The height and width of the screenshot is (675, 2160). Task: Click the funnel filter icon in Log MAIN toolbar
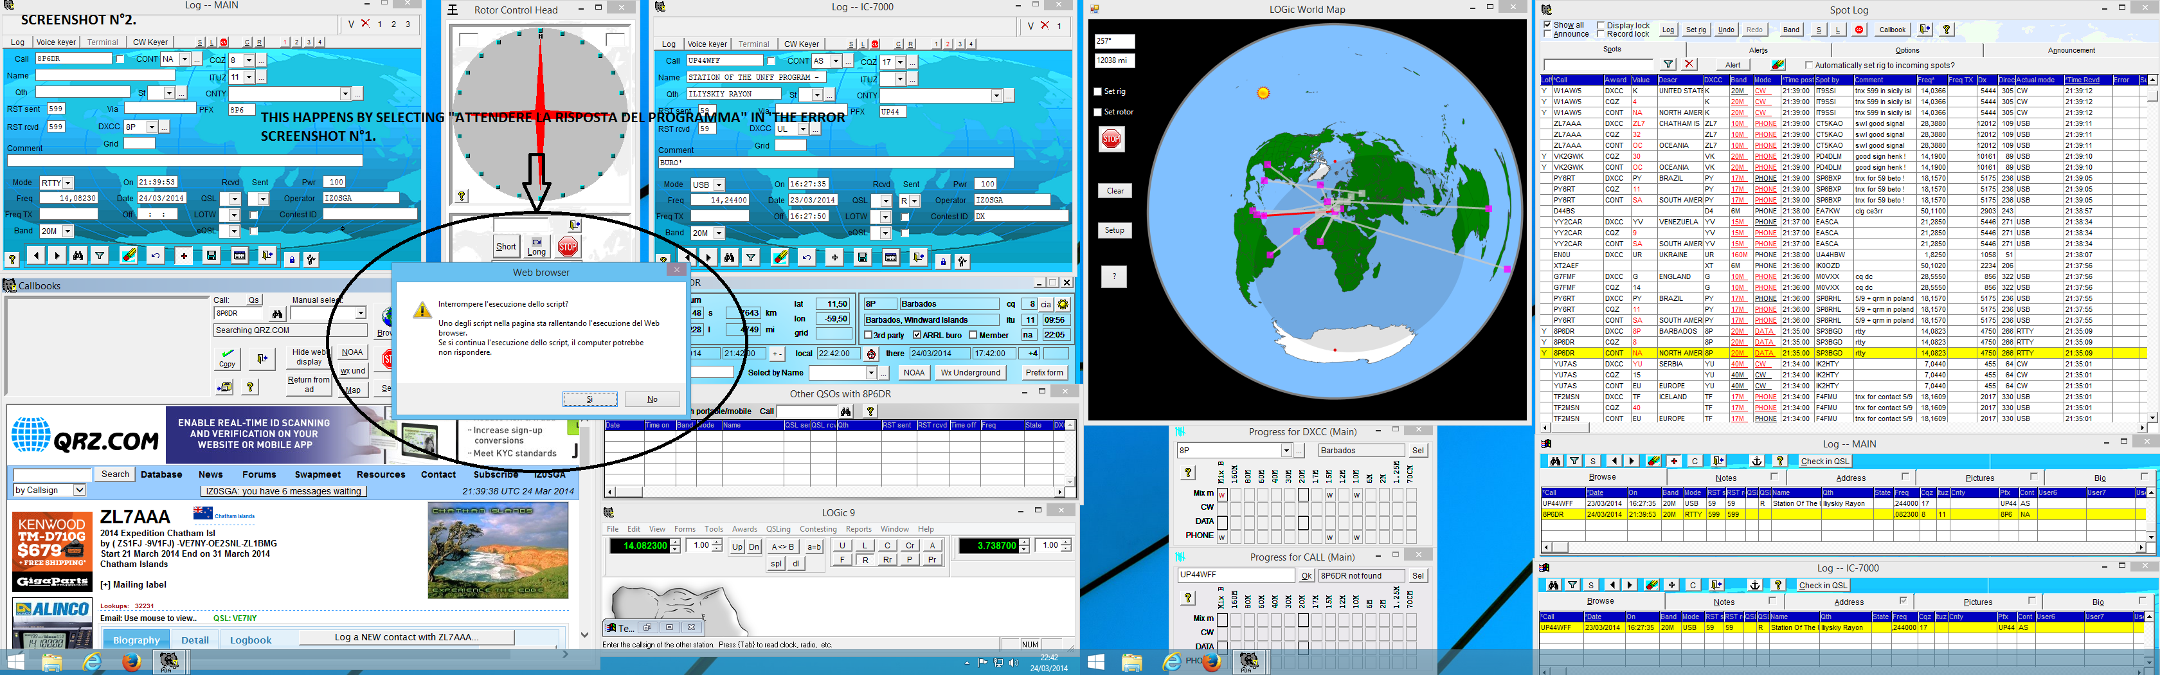tap(100, 256)
